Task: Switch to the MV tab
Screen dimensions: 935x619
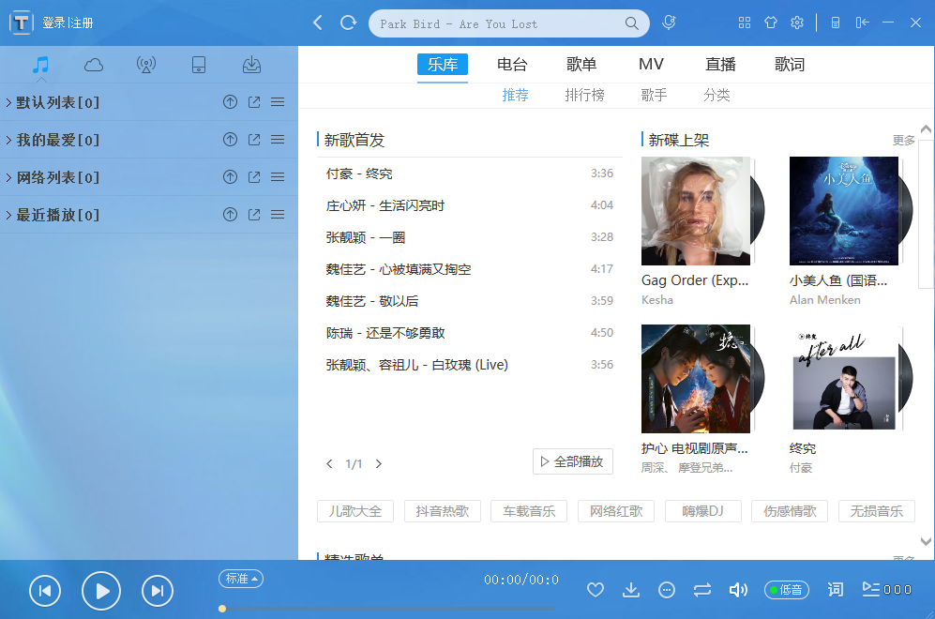Action: pos(651,64)
